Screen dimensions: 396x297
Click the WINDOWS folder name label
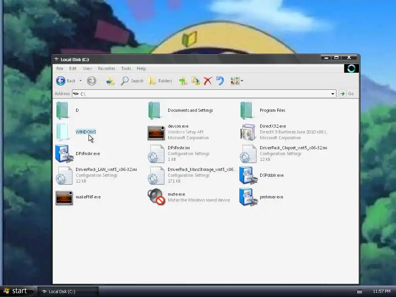86,132
